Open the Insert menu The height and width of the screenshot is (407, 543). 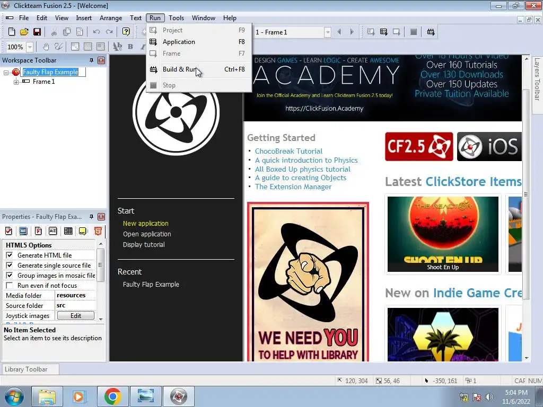point(84,18)
